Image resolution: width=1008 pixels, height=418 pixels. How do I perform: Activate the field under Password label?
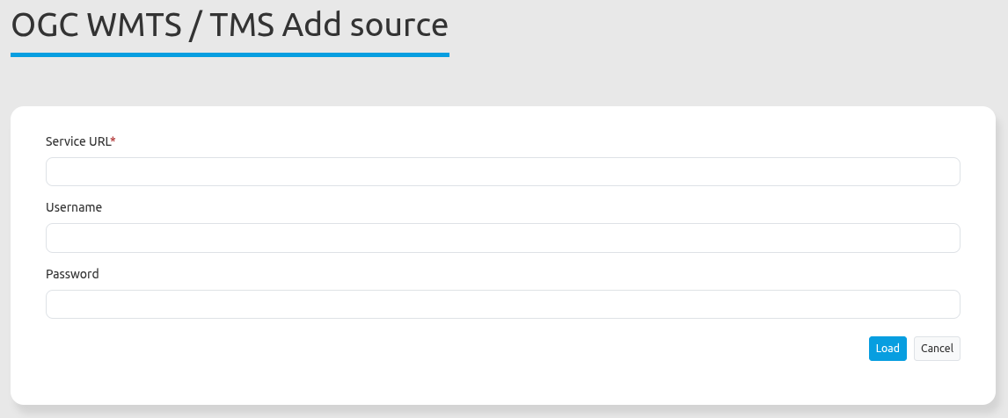(502, 305)
